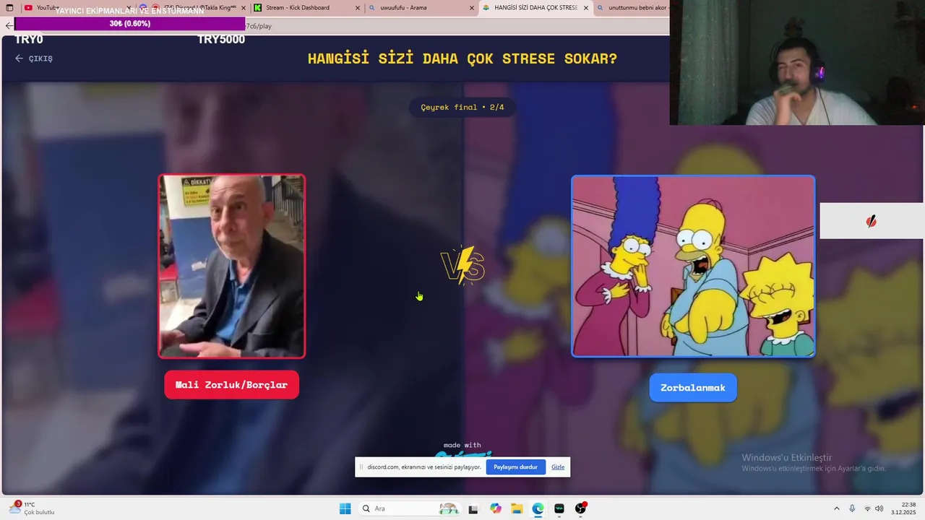Screen dimensions: 925x520
Task: Click the lightning VS emblem
Action: (462, 265)
